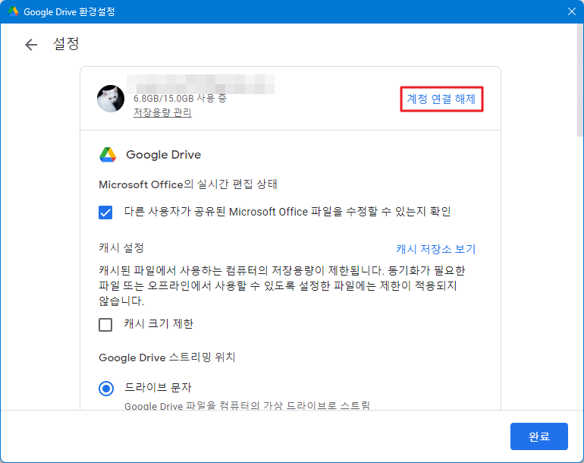584x463 pixels.
Task: Open the 캐시 저장소 보기 link
Action: click(x=435, y=249)
